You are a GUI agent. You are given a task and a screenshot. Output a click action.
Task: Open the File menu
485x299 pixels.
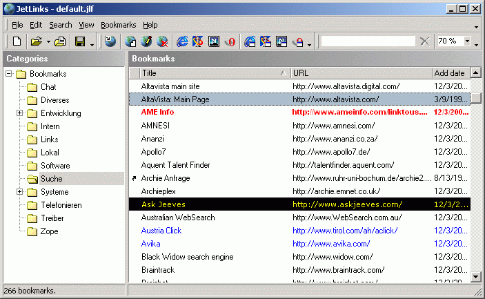tap(17, 25)
